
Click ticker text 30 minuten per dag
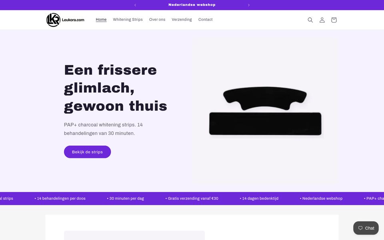pos(125,198)
